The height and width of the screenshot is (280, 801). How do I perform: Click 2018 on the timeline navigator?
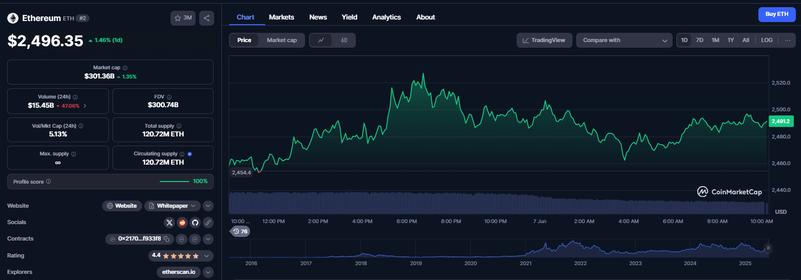click(x=361, y=263)
